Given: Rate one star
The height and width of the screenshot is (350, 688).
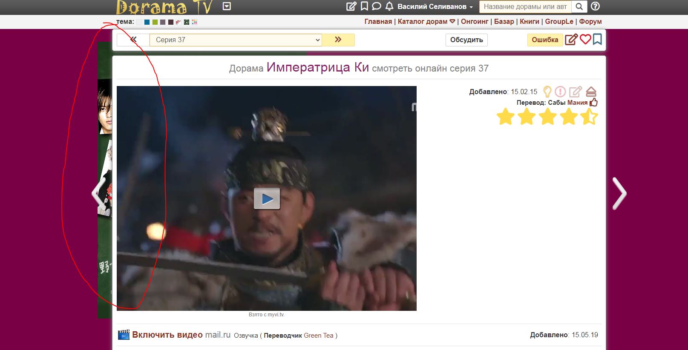Looking at the screenshot, I should point(506,116).
